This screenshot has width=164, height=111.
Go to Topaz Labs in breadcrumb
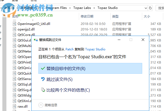click(x=82, y=8)
